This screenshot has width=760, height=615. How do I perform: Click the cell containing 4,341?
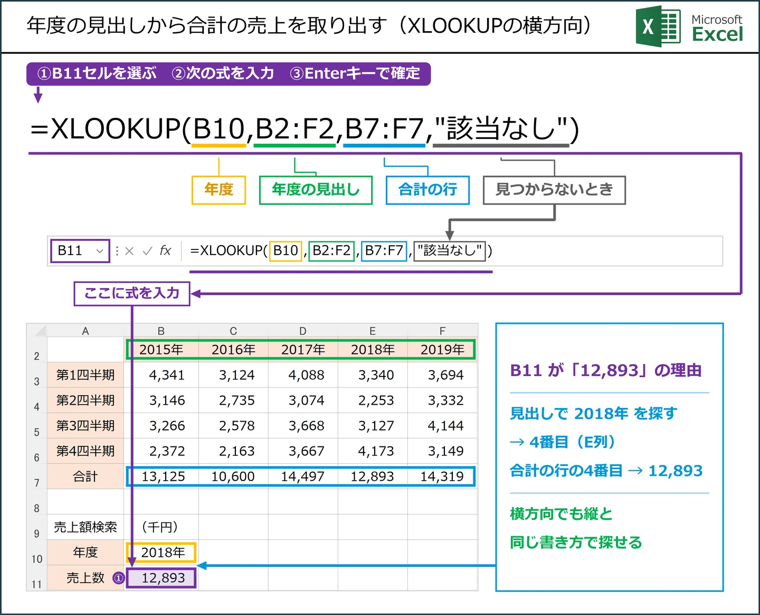click(161, 375)
